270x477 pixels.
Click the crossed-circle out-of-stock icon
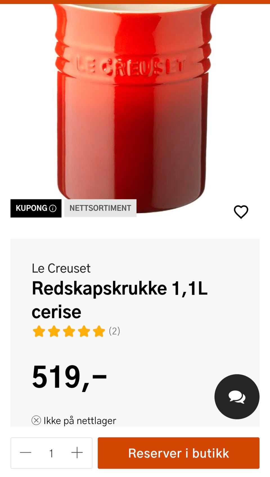coord(36,420)
